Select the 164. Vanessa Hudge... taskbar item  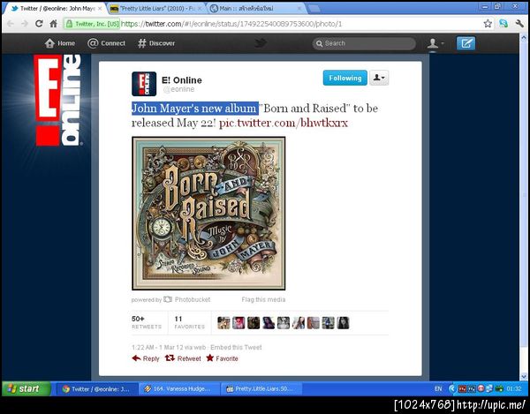(x=178, y=389)
